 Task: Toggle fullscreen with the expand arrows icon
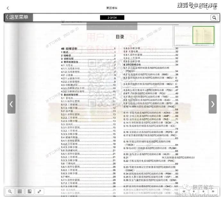click(39, 191)
